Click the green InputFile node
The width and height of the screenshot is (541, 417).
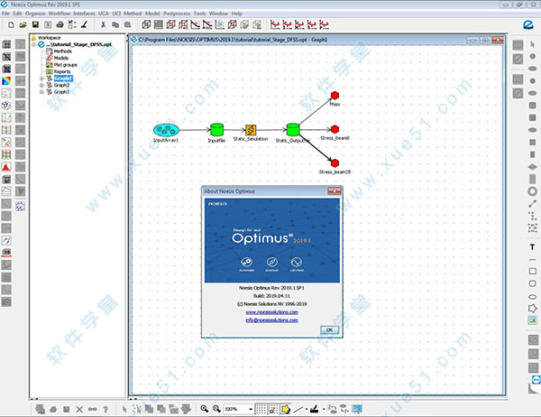tap(216, 129)
